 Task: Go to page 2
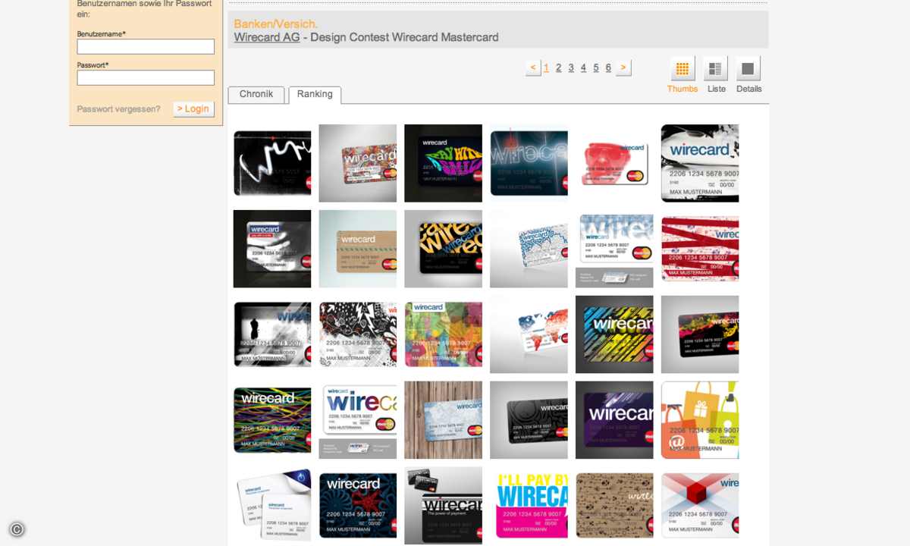[559, 67]
